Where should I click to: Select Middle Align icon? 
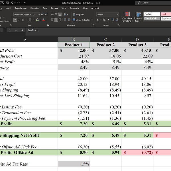[56, 14]
